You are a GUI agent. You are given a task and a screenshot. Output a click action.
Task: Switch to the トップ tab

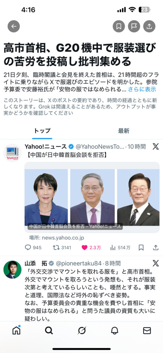coord(42,131)
